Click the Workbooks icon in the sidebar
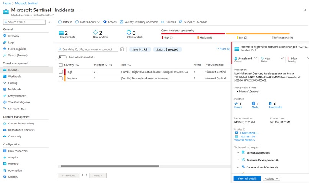 click(x=5, y=76)
